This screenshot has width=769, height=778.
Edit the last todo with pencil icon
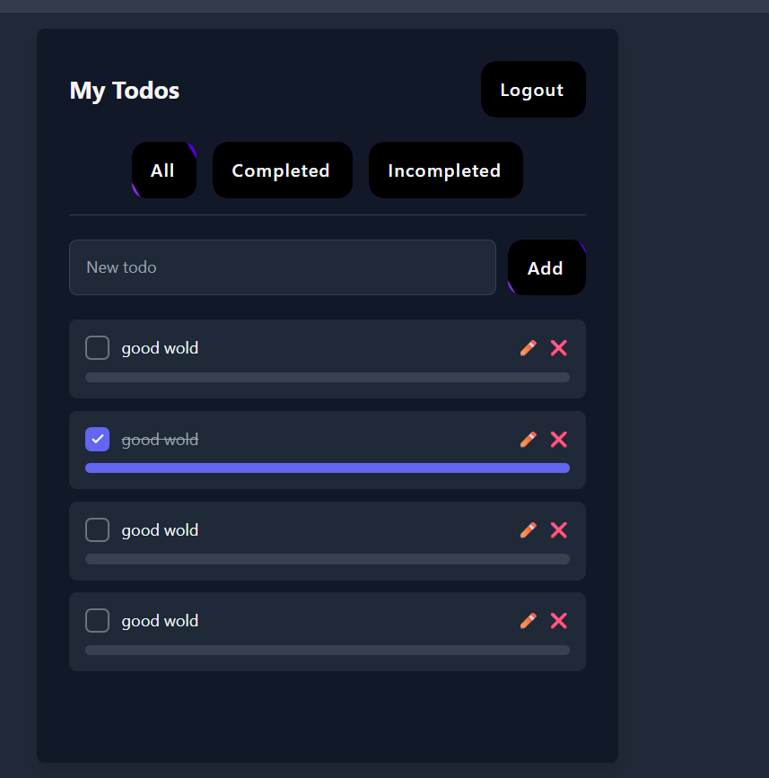coord(528,621)
